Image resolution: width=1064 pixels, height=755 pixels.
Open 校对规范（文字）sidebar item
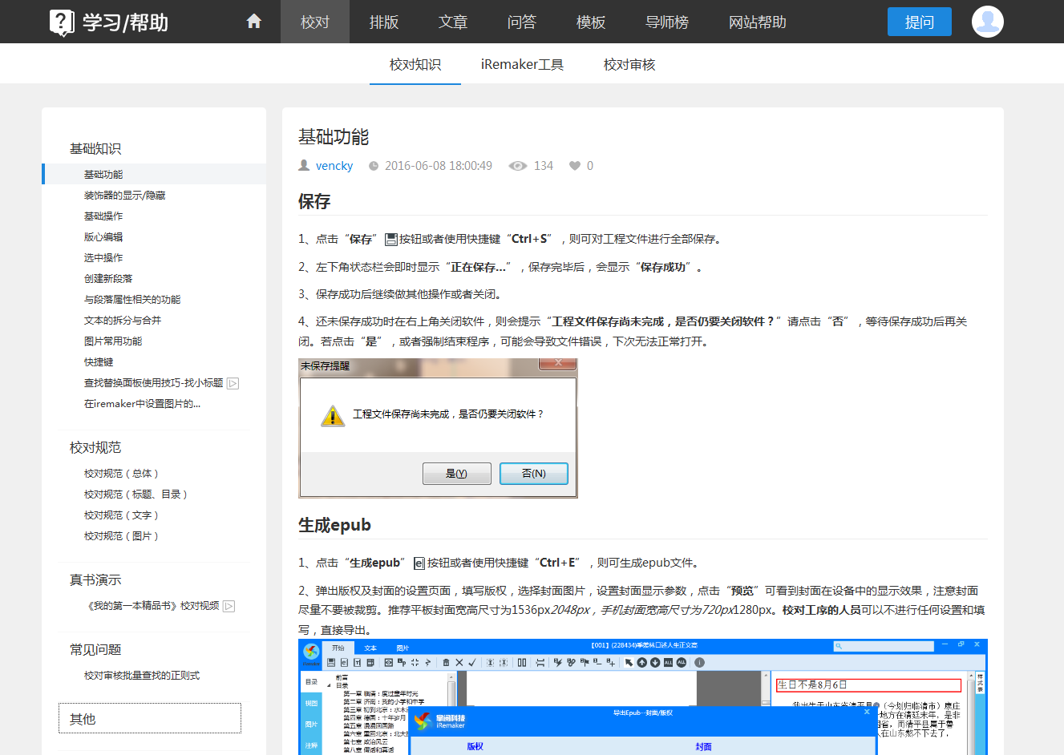click(121, 515)
